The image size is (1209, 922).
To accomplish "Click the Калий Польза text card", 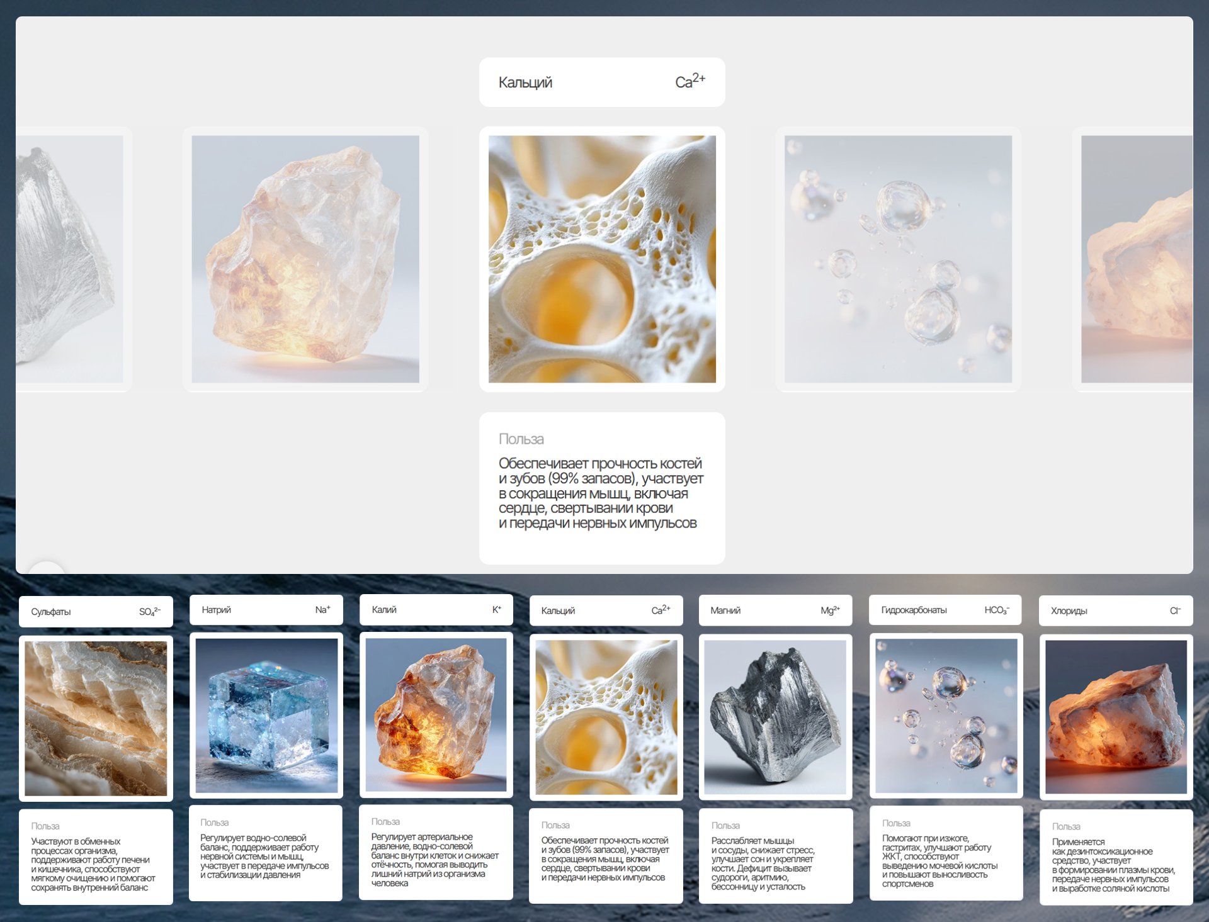I will pos(436,852).
